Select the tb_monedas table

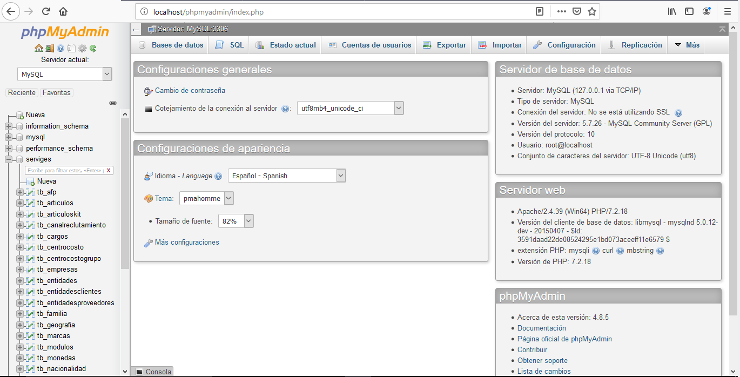pyautogui.click(x=56, y=358)
